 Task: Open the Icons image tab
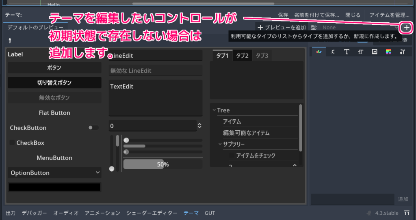(x=374, y=52)
